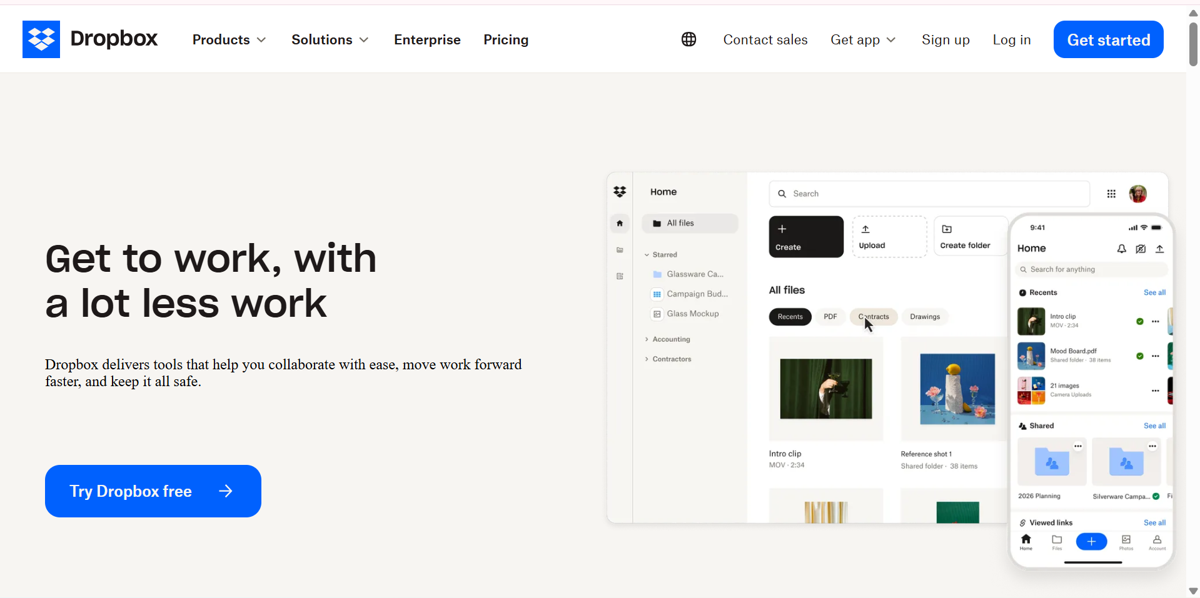This screenshot has height=598, width=1200.
Task: Select the Drawings filter chip
Action: (x=925, y=317)
